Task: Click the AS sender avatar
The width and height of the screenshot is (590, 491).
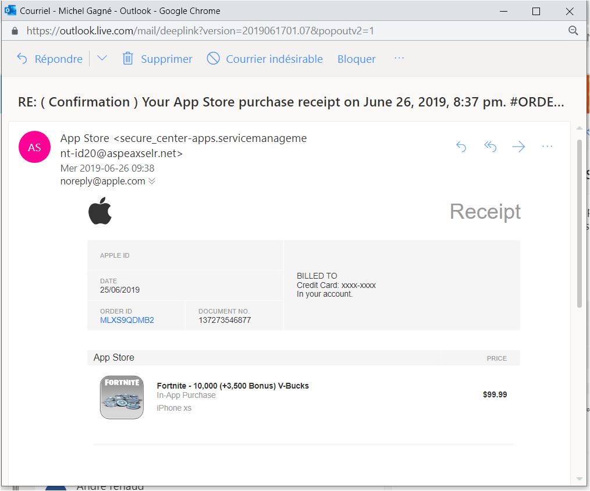Action: (34, 147)
